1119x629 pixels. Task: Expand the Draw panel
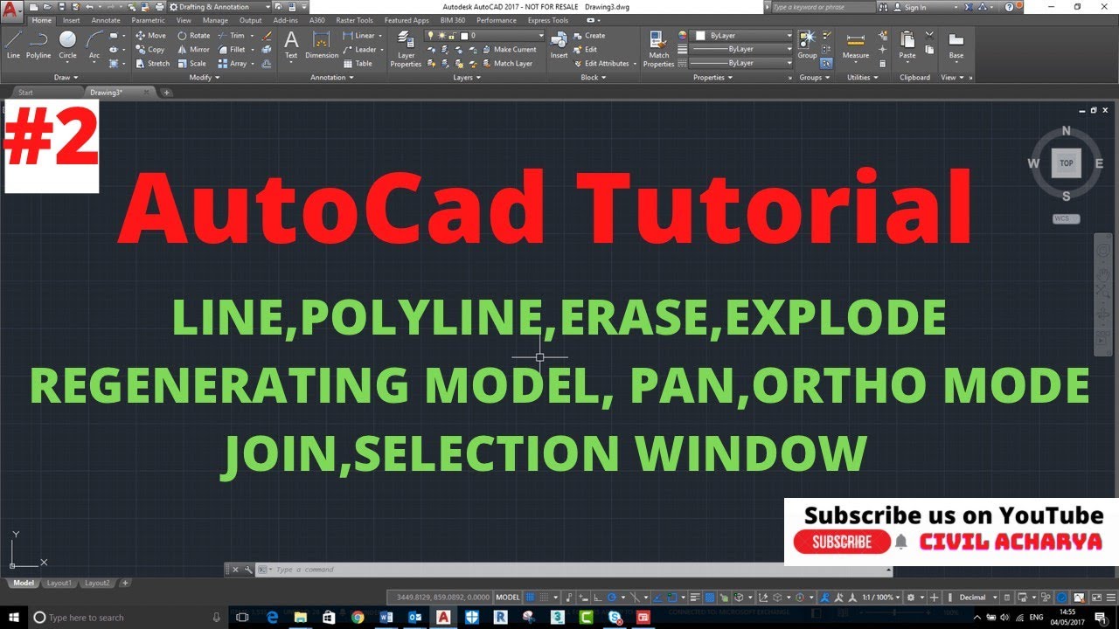66,77
